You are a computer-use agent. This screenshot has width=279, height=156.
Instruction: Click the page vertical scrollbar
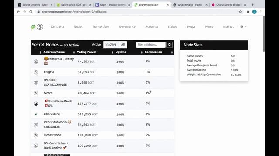pyautogui.click(x=264, y=34)
